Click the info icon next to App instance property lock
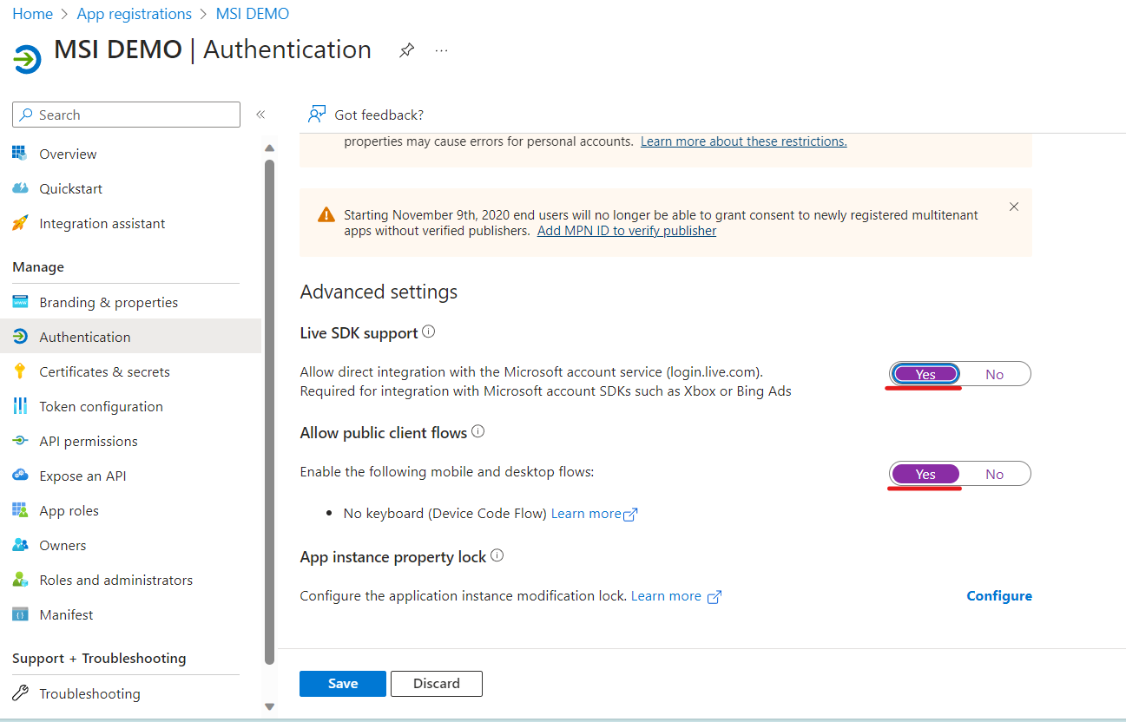 [x=497, y=556]
